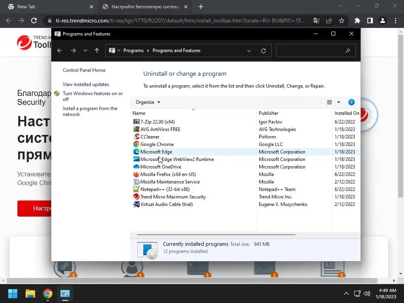Bookmark this page with the star icon

pos(341,21)
